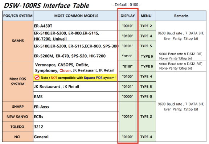The image size is (209, 144).
Task: Select the NCI General model cell
Action: click(x=76, y=137)
